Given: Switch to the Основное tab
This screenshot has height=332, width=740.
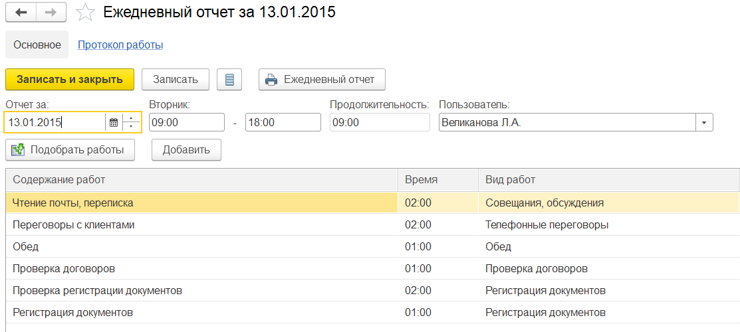Looking at the screenshot, I should click(37, 45).
